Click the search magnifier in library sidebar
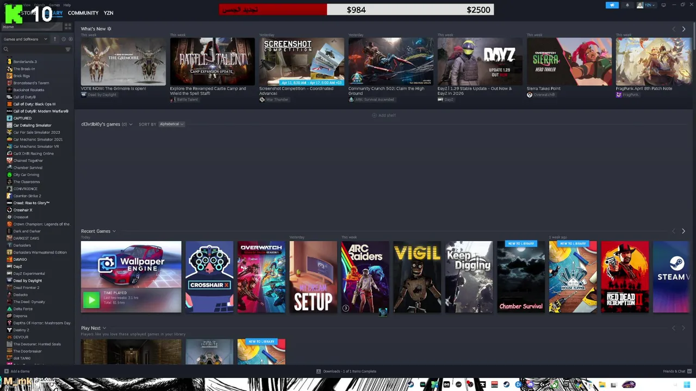Image resolution: width=696 pixels, height=391 pixels. point(6,49)
